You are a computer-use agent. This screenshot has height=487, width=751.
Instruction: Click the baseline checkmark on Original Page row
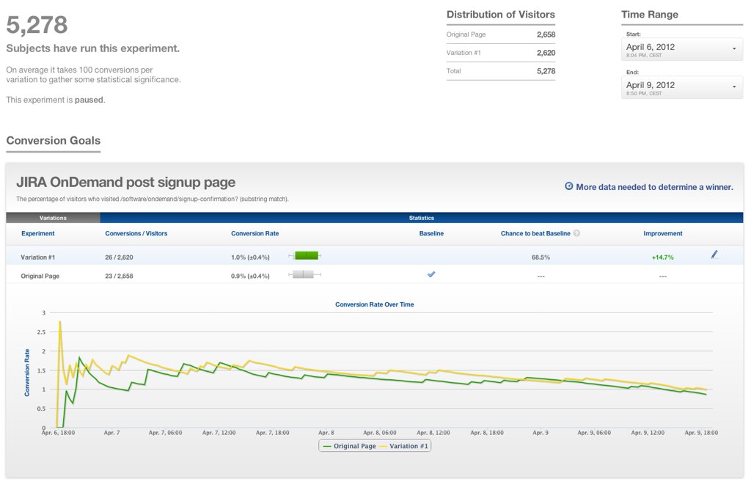click(431, 274)
